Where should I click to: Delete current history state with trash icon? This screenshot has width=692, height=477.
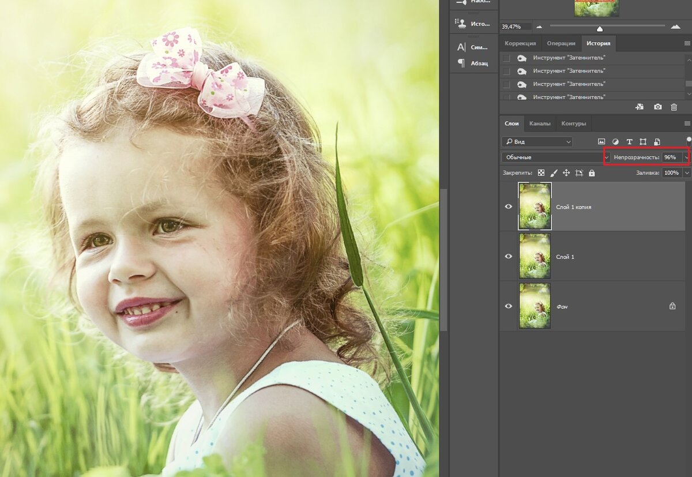[x=674, y=107]
